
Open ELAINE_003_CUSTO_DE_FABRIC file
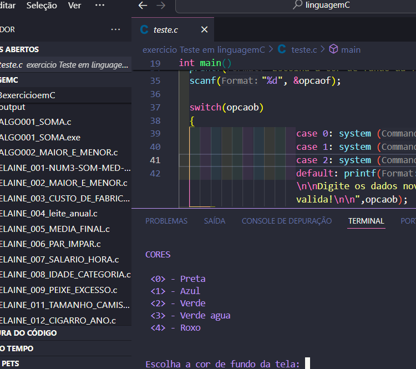point(65,198)
